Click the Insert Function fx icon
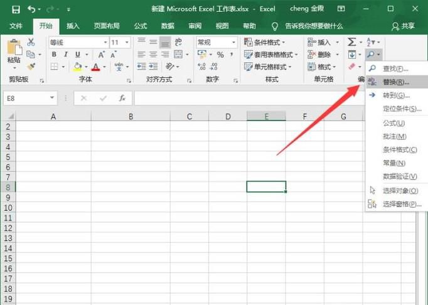 122,99
